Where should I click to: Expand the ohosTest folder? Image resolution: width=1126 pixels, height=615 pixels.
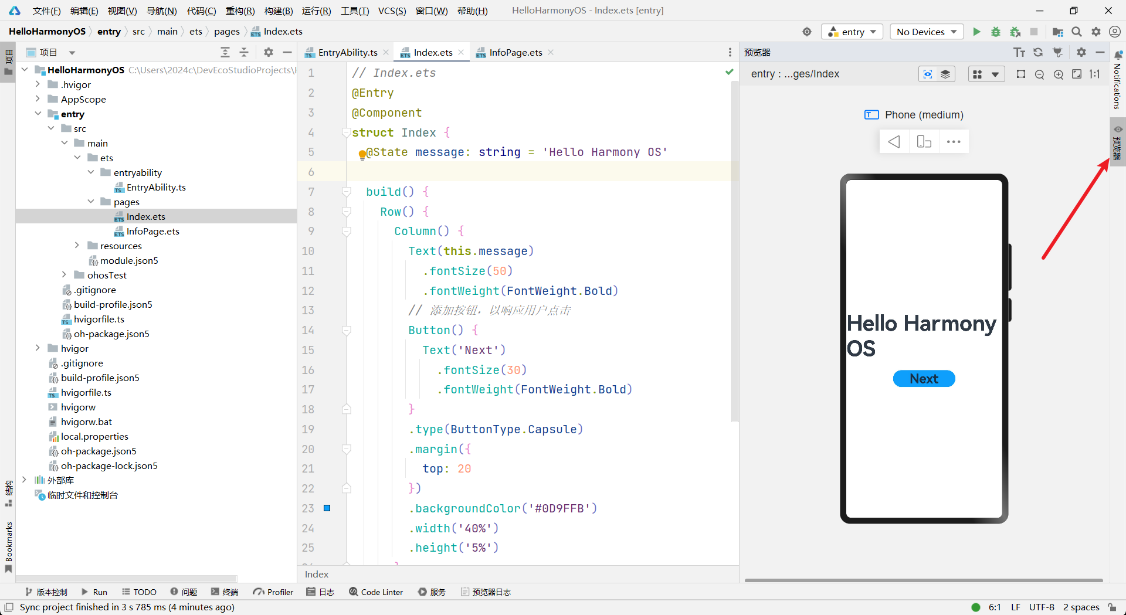pos(64,275)
